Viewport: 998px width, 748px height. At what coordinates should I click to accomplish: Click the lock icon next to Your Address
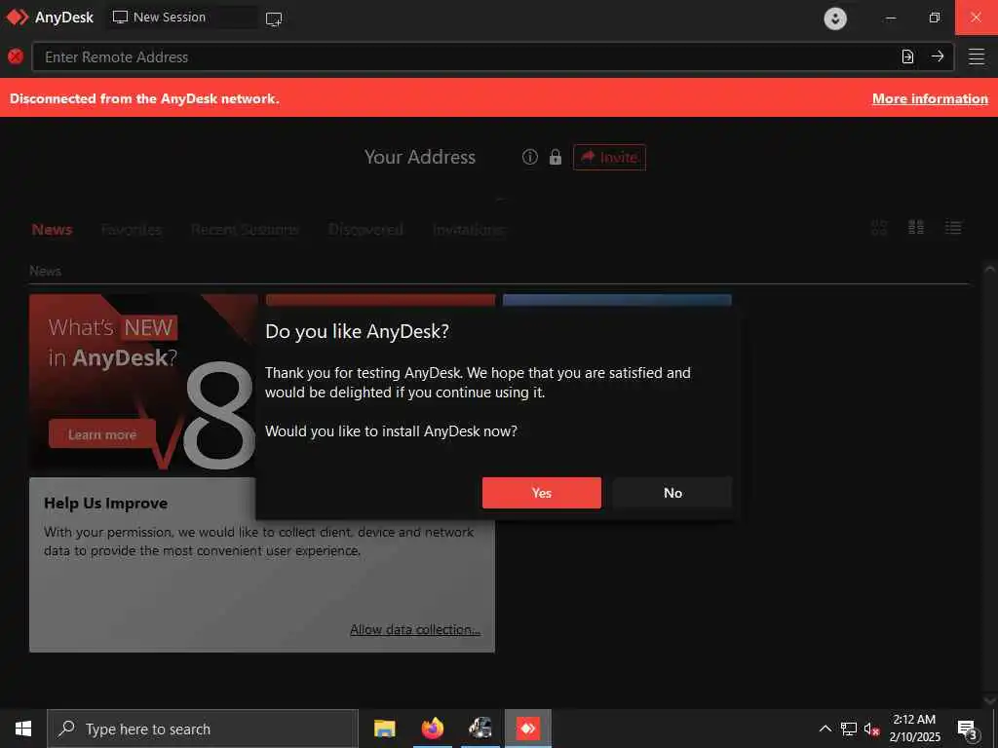(555, 157)
